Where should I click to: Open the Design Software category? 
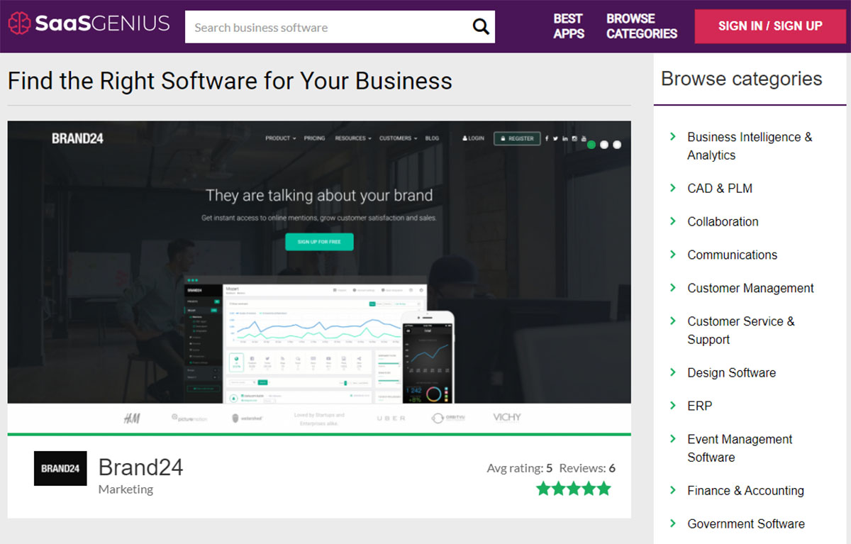point(731,372)
